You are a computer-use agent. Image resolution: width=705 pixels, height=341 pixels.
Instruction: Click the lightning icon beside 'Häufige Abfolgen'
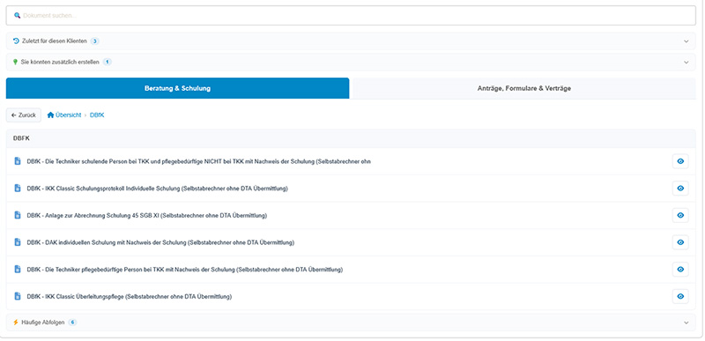16,322
